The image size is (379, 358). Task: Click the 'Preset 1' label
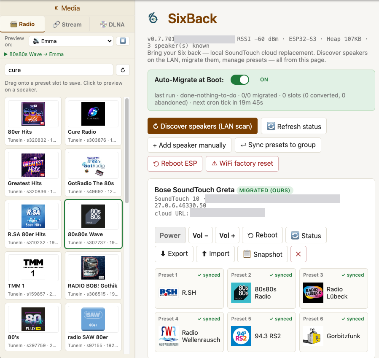(168, 275)
